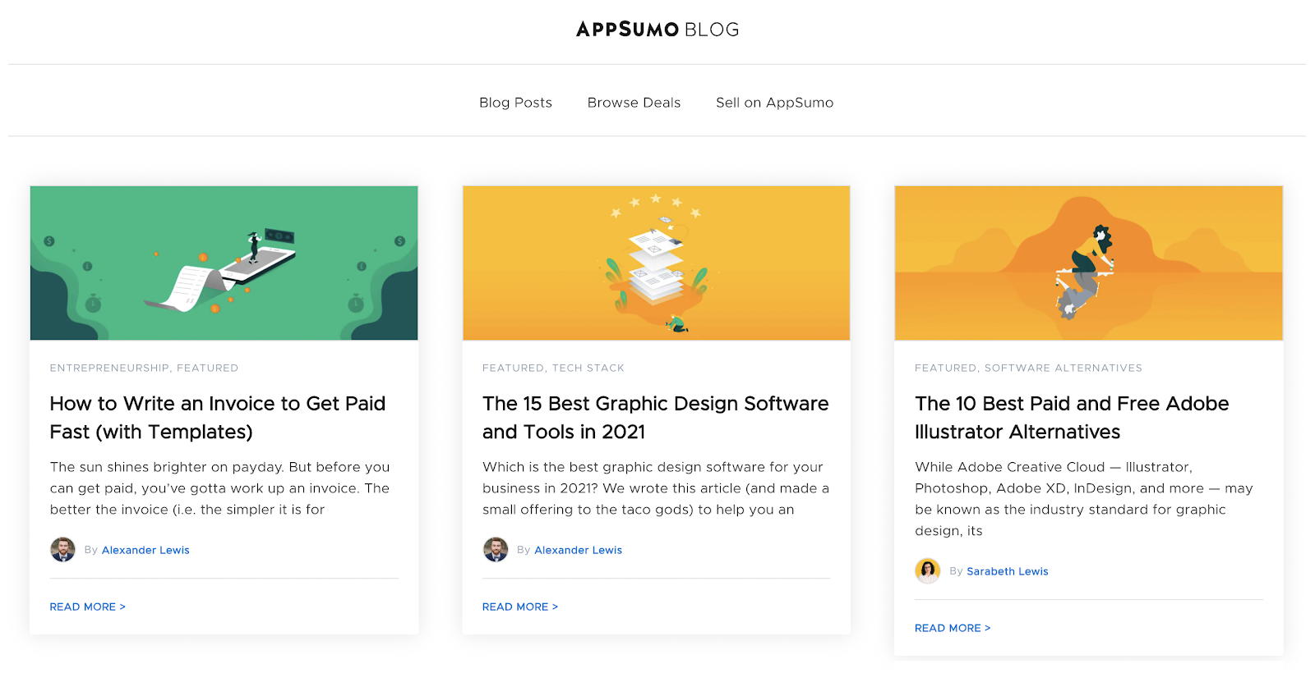Select the Entrepreneurship category link

pos(109,368)
